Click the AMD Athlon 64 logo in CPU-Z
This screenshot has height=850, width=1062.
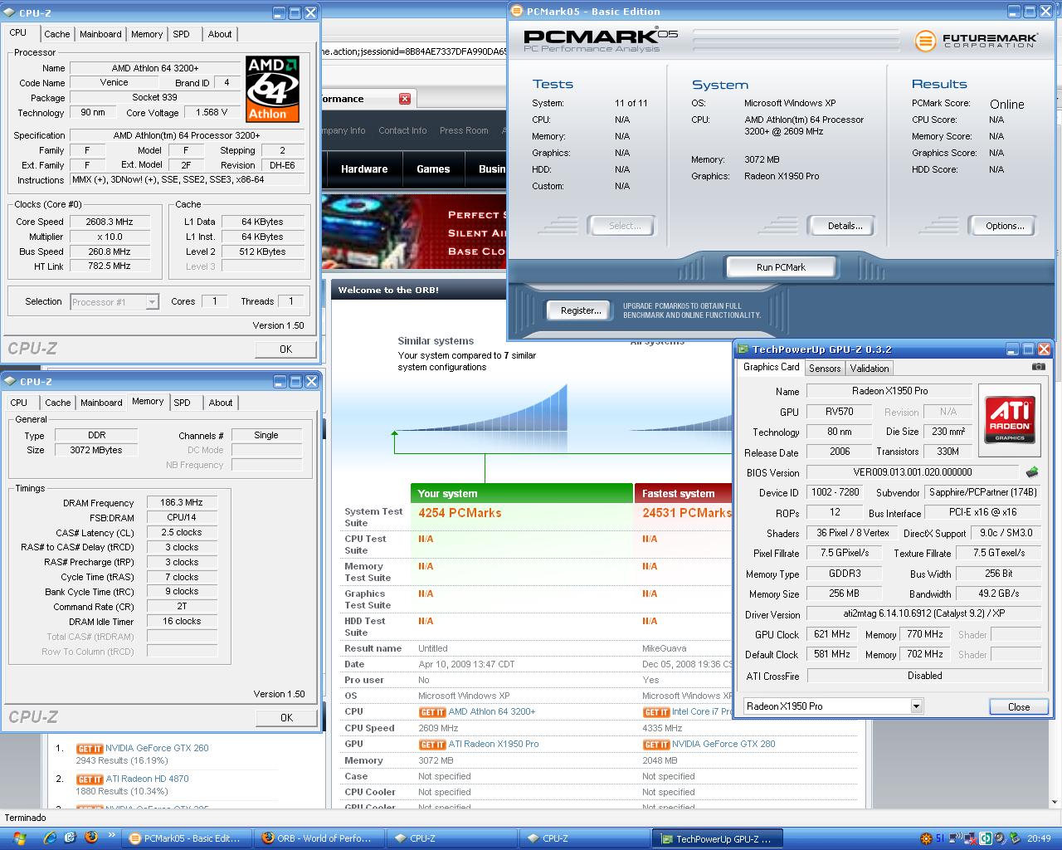pos(272,89)
